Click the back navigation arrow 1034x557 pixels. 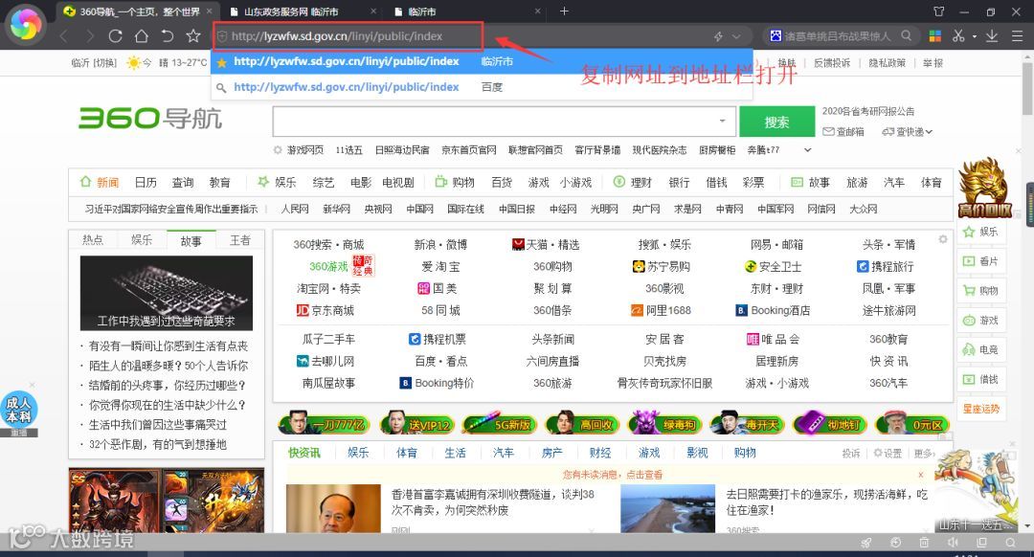(x=64, y=36)
